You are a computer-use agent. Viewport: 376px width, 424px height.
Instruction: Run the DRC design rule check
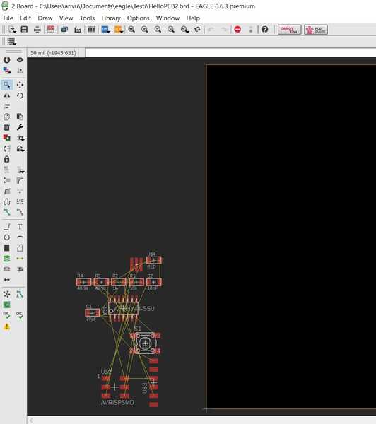pyautogui.click(x=20, y=315)
